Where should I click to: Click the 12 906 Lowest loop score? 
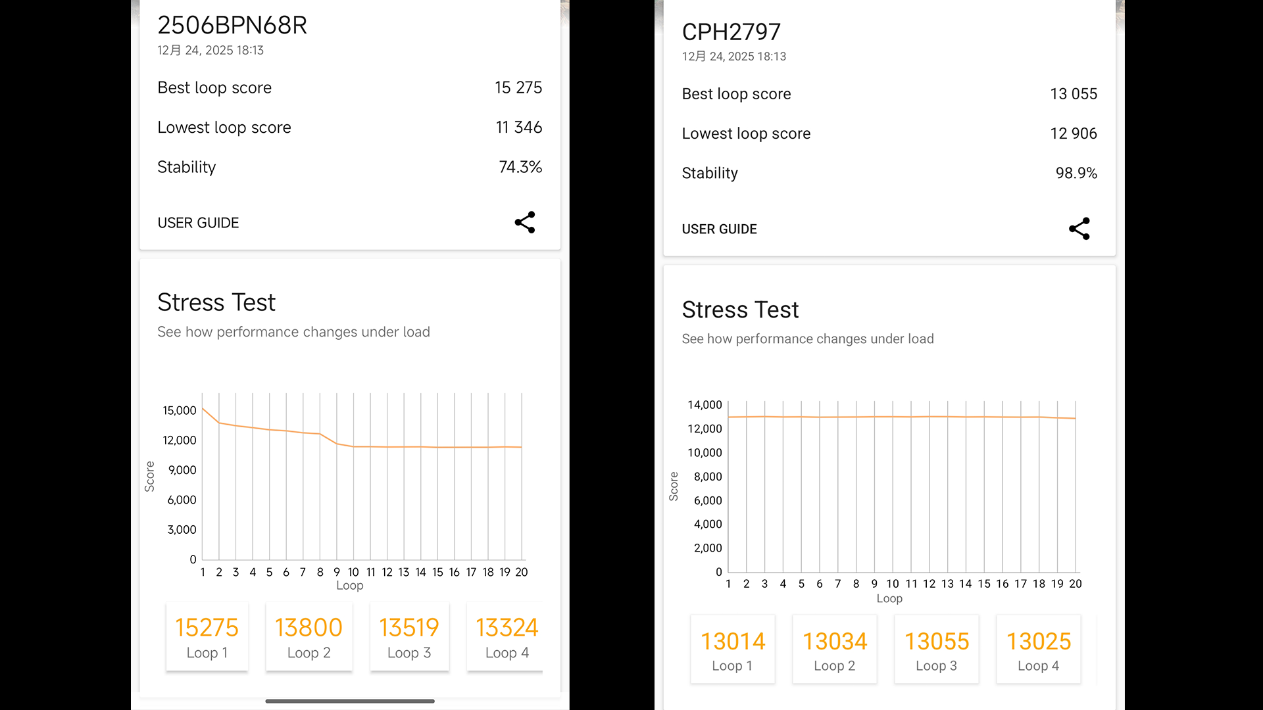[x=1073, y=133]
